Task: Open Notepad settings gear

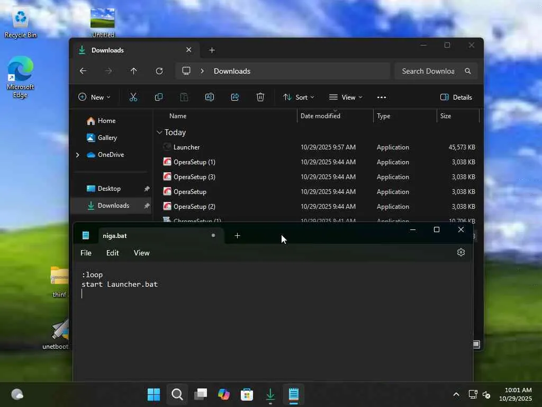Action: (461, 252)
